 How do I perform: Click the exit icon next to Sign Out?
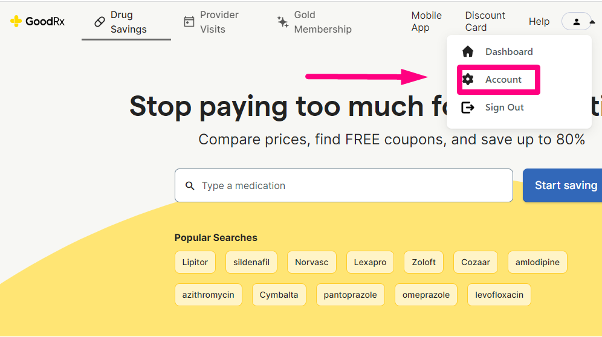coord(468,108)
